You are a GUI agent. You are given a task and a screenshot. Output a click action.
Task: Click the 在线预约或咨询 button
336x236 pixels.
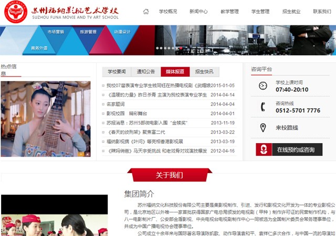(296, 149)
